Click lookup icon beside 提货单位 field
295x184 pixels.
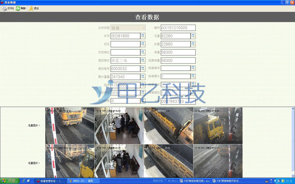[143, 60]
